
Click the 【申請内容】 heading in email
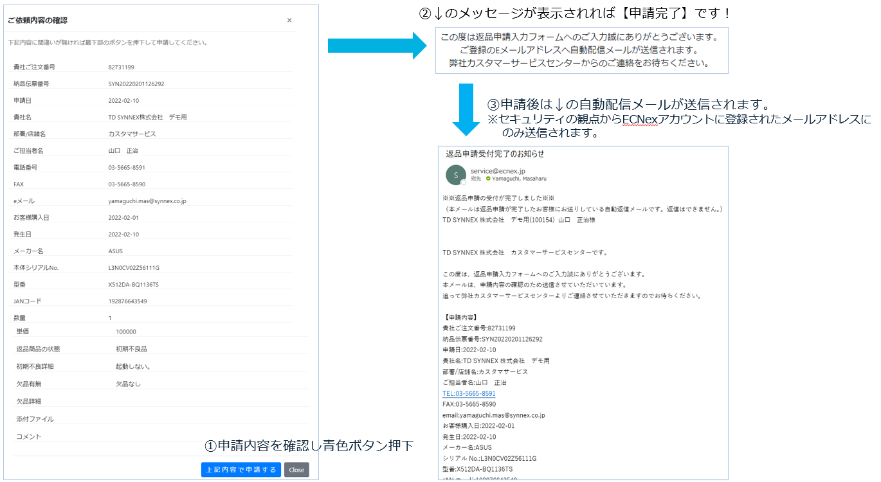[460, 317]
